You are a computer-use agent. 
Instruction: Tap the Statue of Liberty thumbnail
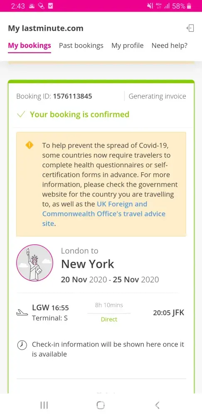point(35,263)
